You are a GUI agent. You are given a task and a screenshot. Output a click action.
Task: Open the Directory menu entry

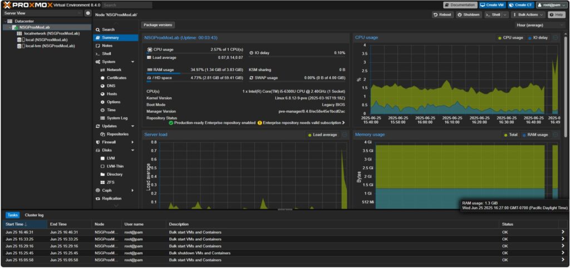tap(115, 174)
